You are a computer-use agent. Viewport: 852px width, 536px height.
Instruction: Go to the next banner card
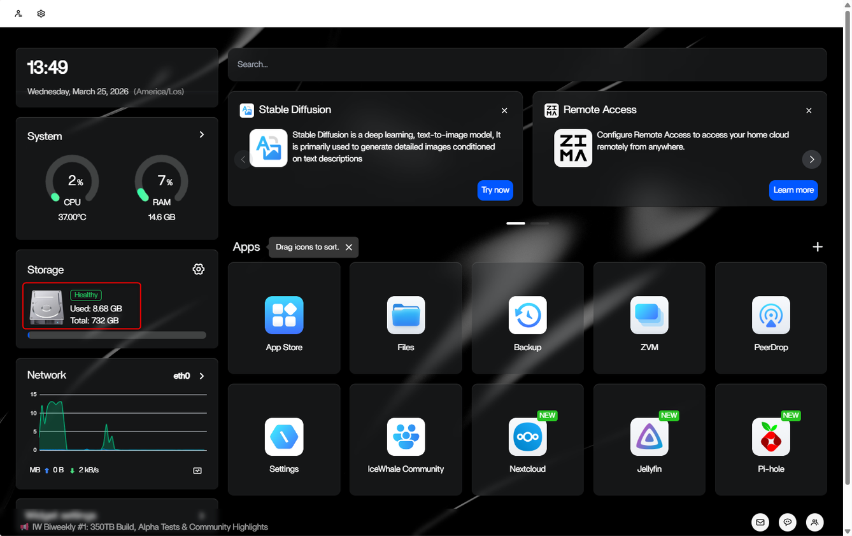(811, 159)
